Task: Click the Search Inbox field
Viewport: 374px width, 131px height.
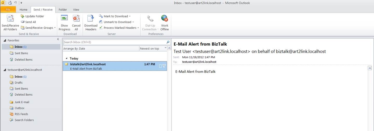Action: [114, 42]
